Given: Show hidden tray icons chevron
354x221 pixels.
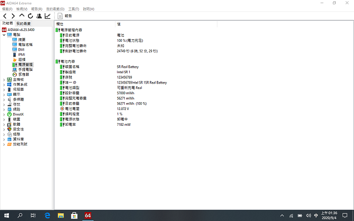Looking at the screenshot, I should point(282,216).
